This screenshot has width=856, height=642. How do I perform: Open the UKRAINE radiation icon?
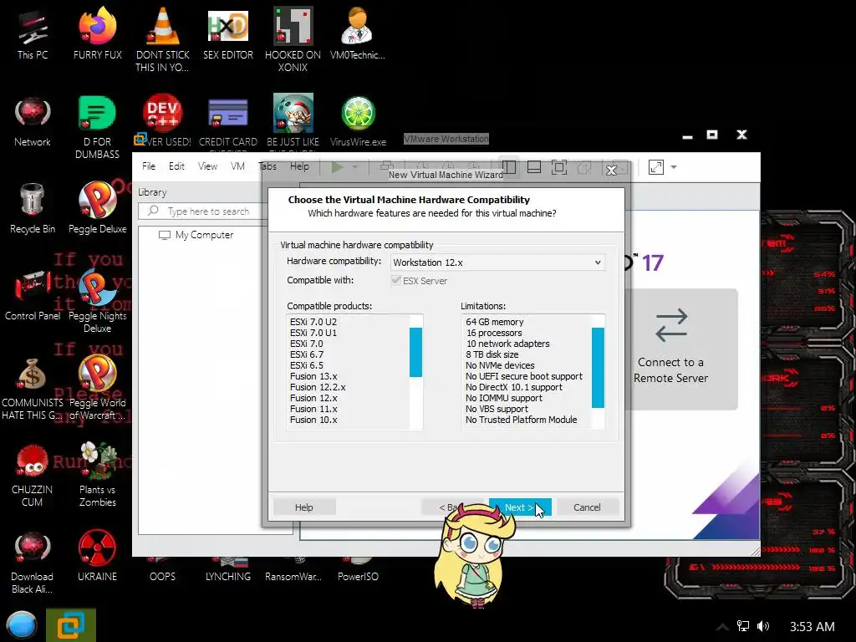(x=97, y=556)
